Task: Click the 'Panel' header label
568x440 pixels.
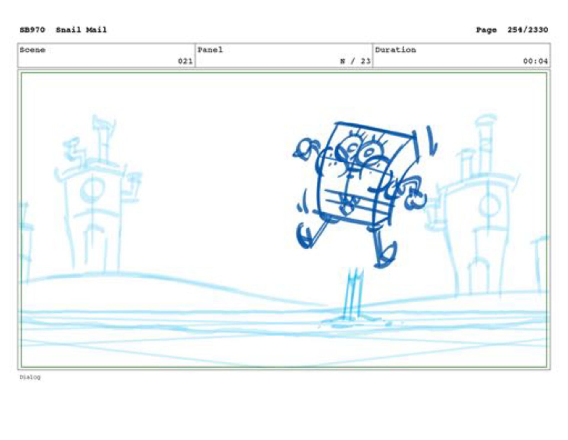Action: 210,50
